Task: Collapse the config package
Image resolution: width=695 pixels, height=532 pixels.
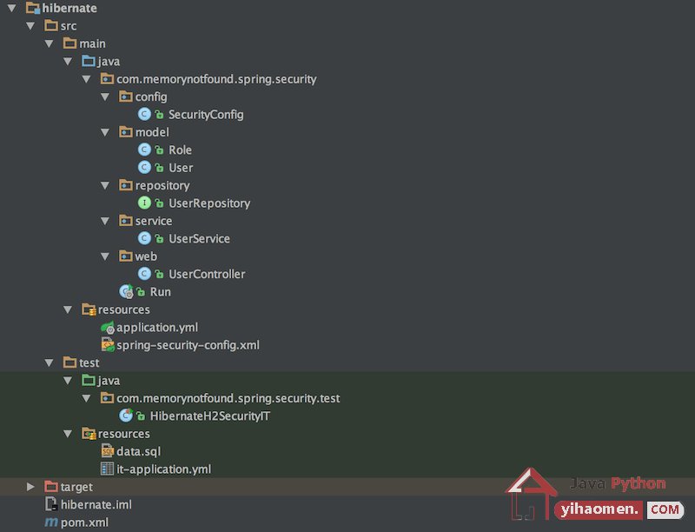Action: click(x=105, y=96)
